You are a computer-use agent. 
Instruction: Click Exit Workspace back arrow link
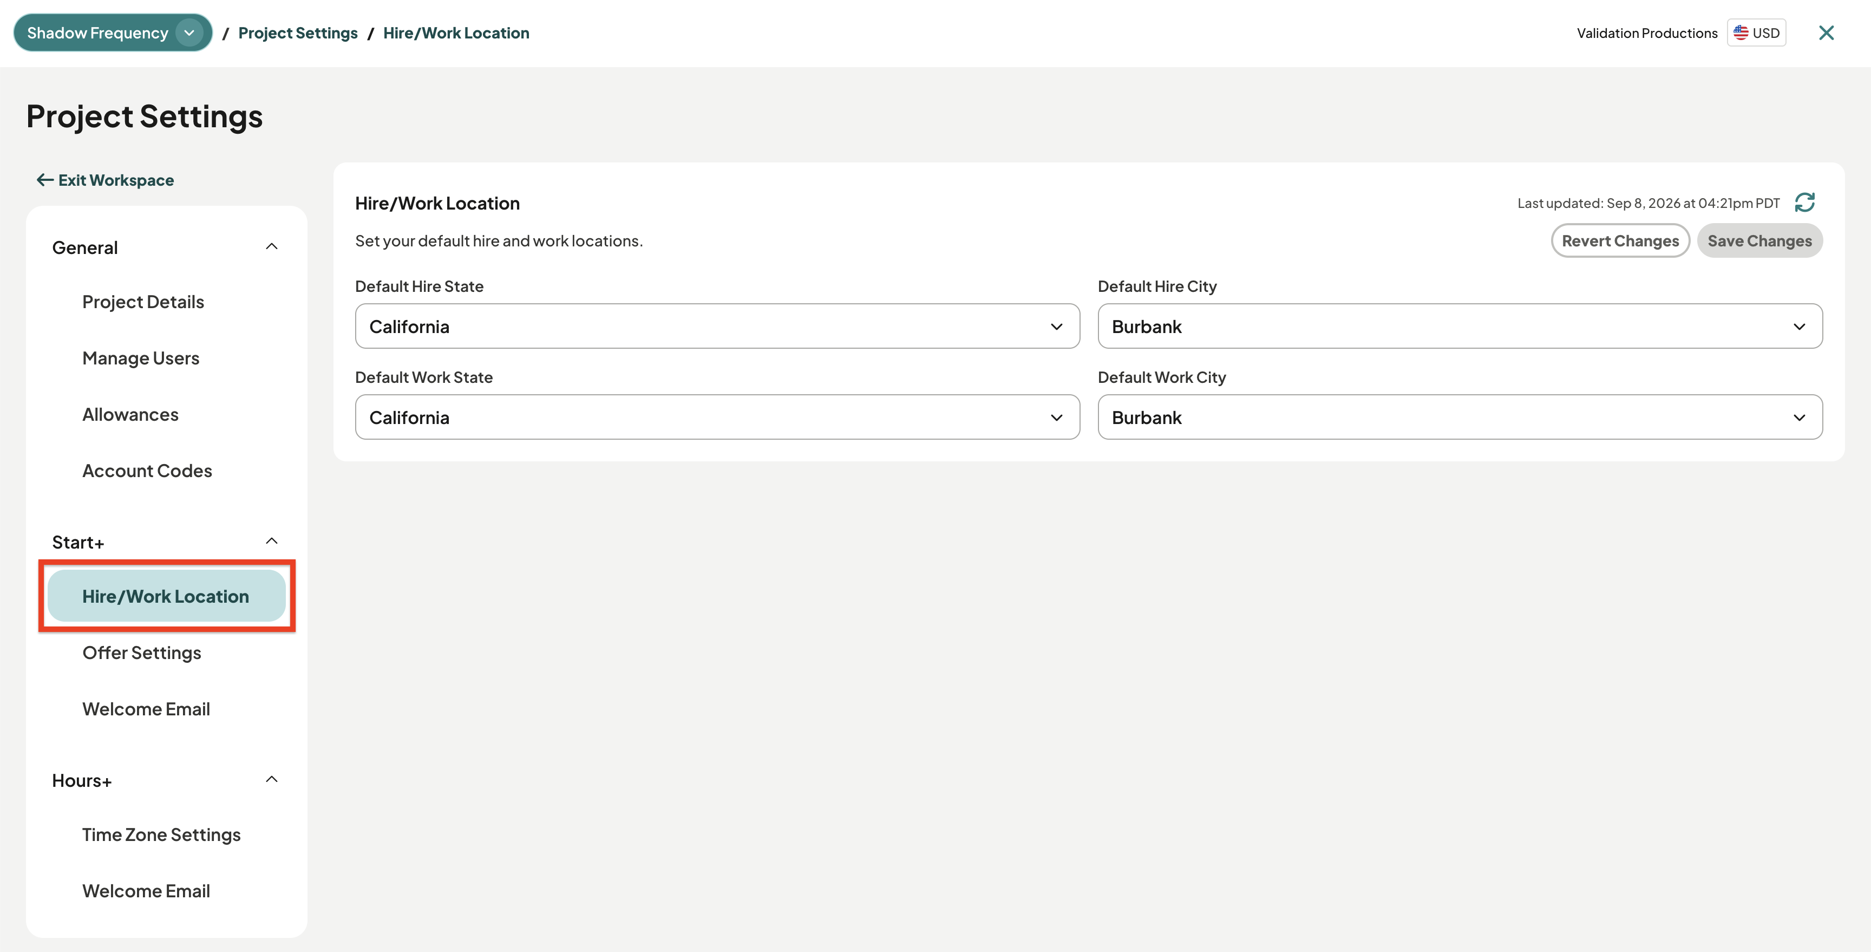click(106, 180)
